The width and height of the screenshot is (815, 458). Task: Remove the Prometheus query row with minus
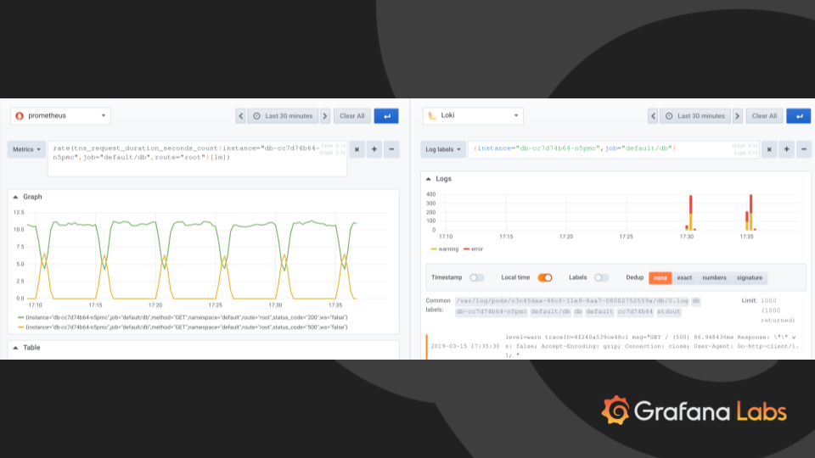tap(391, 149)
